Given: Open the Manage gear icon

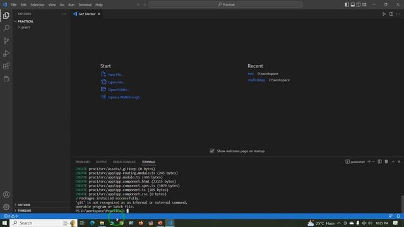Looking at the screenshot, I should tap(6, 207).
